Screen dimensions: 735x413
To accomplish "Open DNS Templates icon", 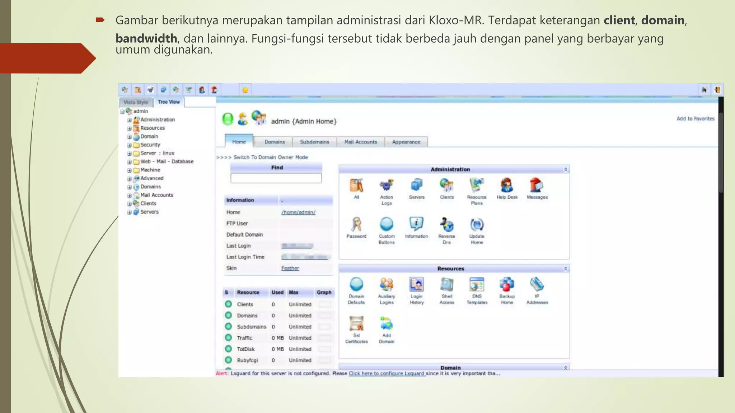I will pyautogui.click(x=477, y=285).
